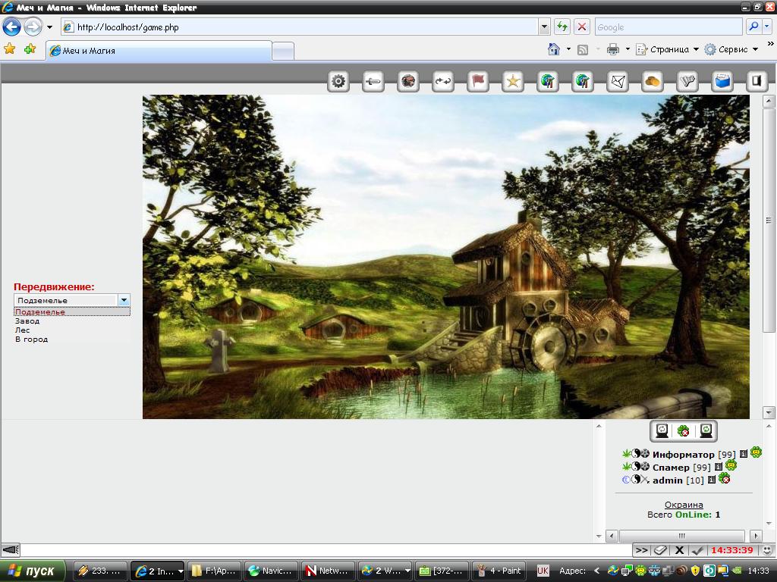
Task: Select Подземелье option in movement list
Action: 72,311
